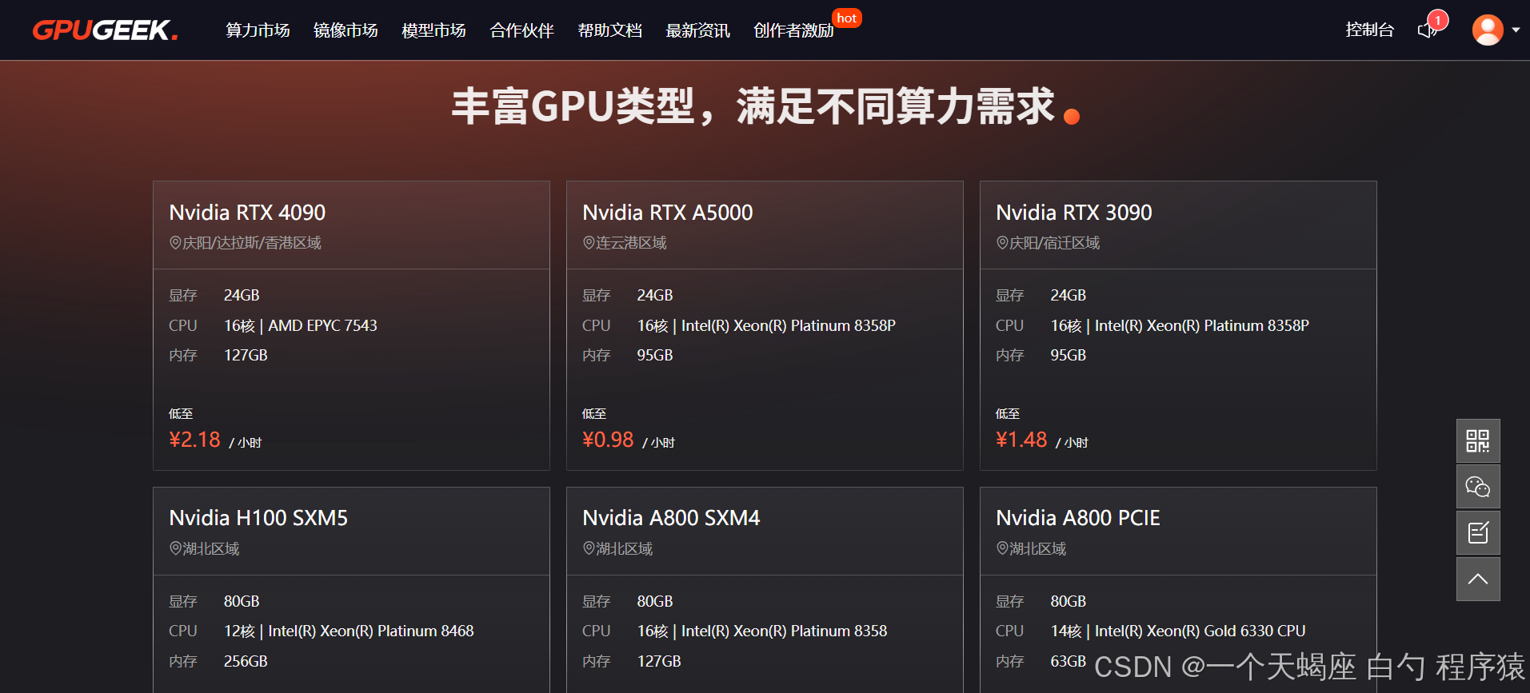Open the Nvidia RTX 3090 card title
The height and width of the screenshot is (693, 1530).
tap(1074, 213)
